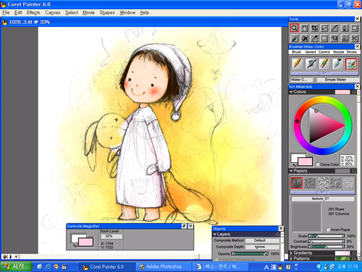Click the paper Brightness slider
Screen dimensions: 362x272
(326, 247)
